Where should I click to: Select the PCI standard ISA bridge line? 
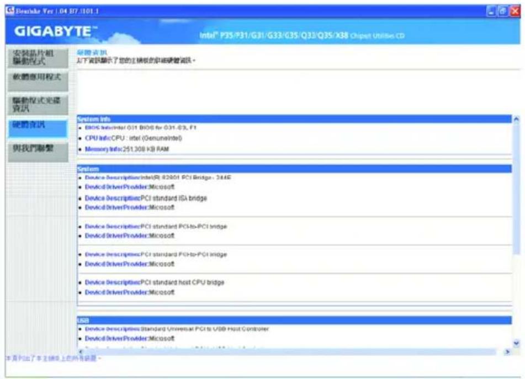[146, 199]
